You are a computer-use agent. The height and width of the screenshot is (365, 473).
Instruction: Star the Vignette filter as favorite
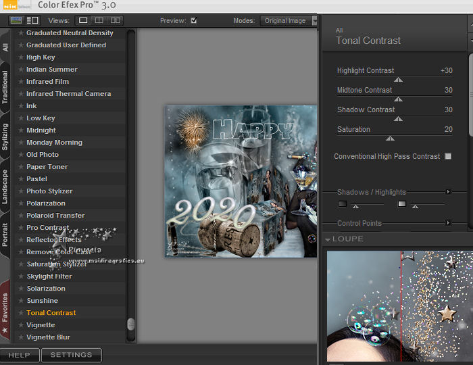pyautogui.click(x=21, y=325)
